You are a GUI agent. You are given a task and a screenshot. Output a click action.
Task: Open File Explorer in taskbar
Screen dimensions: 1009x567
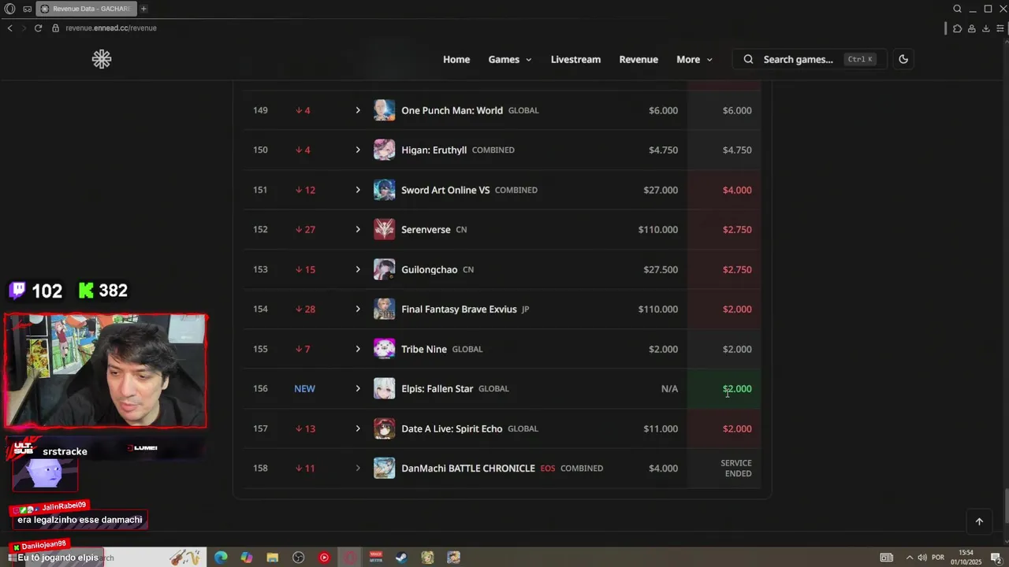point(272,558)
